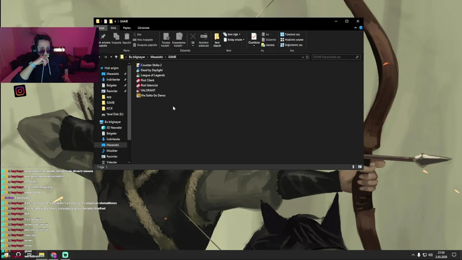
Task: Open Chrome from the taskbar
Action: pyautogui.click(x=54, y=255)
